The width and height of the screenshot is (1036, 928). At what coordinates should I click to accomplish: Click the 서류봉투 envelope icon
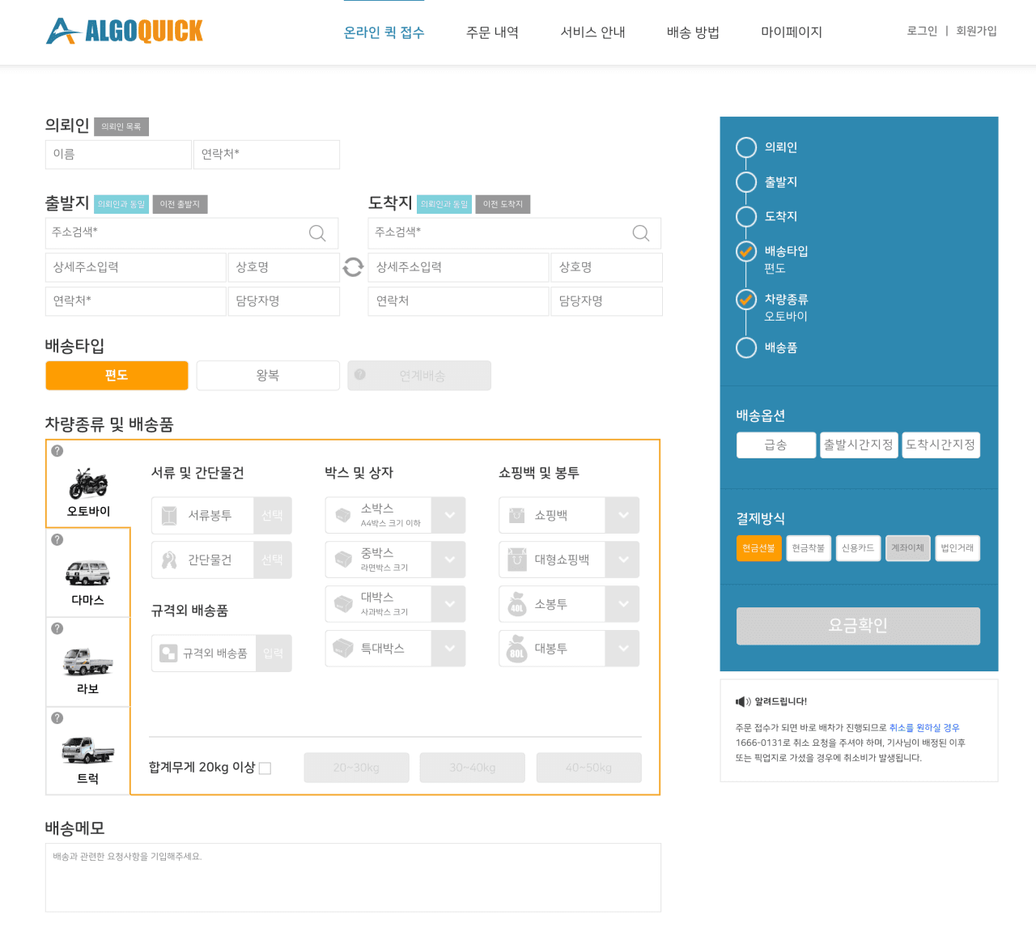[x=169, y=516]
